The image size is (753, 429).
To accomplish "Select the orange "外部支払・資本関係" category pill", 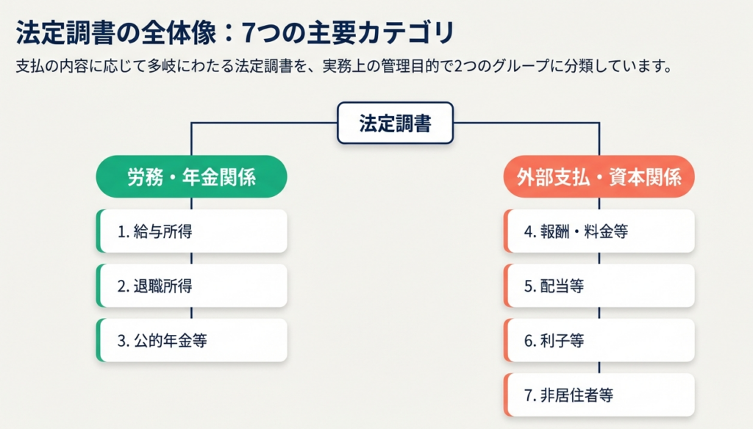I will pos(599,177).
